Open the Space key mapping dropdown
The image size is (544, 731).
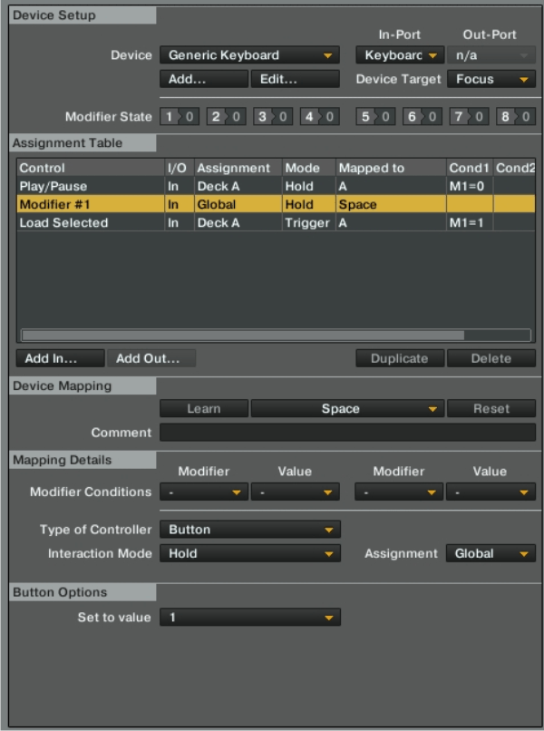346,409
